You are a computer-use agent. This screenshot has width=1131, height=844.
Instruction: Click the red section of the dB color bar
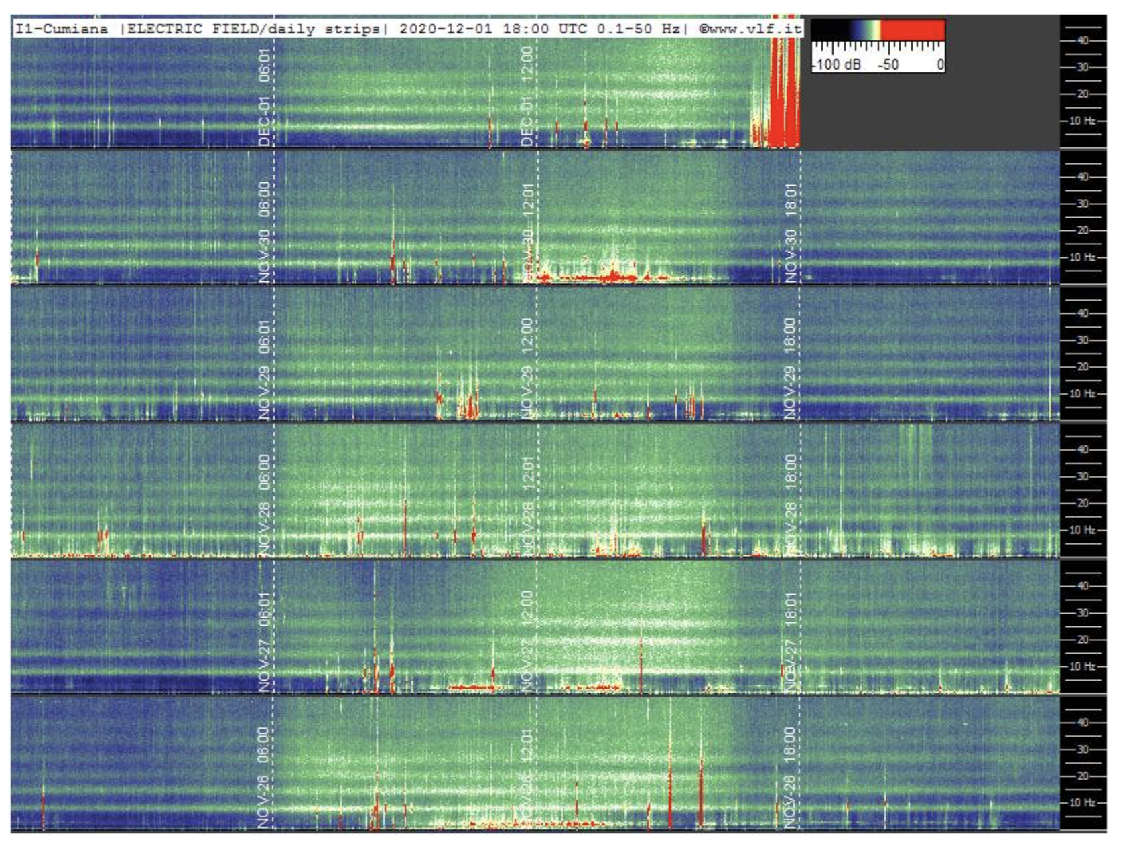912,29
